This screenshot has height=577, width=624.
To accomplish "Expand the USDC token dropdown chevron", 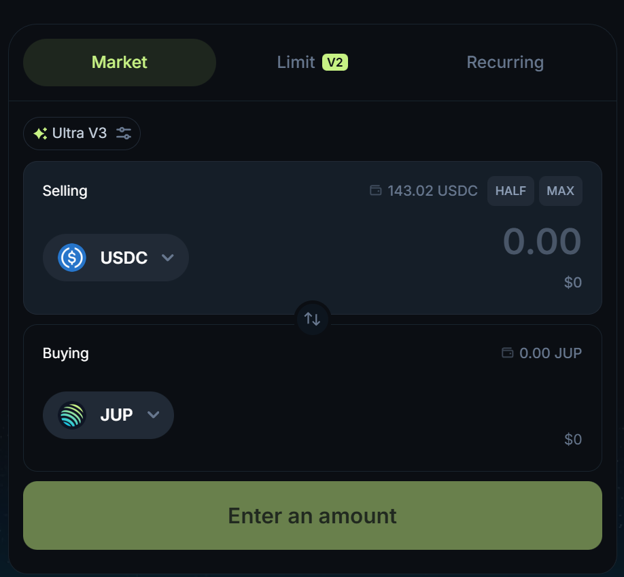I will 168,258.
